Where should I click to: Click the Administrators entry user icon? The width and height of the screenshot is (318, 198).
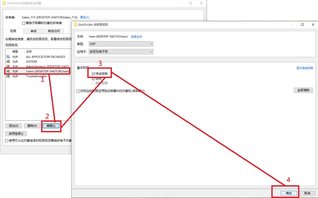[8, 67]
